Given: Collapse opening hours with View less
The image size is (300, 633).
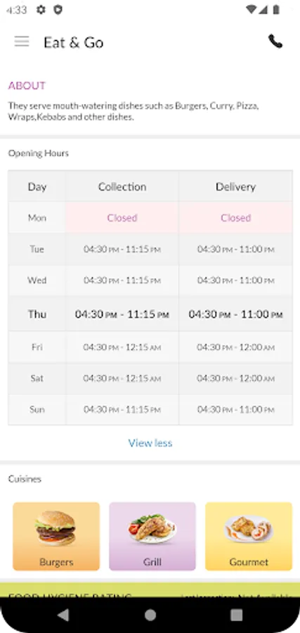Looking at the screenshot, I should 150,443.
